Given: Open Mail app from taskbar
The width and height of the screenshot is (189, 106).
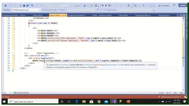Looking at the screenshot, I should (x=106, y=102).
